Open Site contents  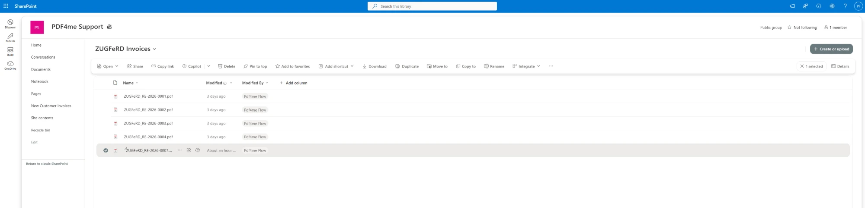42,118
